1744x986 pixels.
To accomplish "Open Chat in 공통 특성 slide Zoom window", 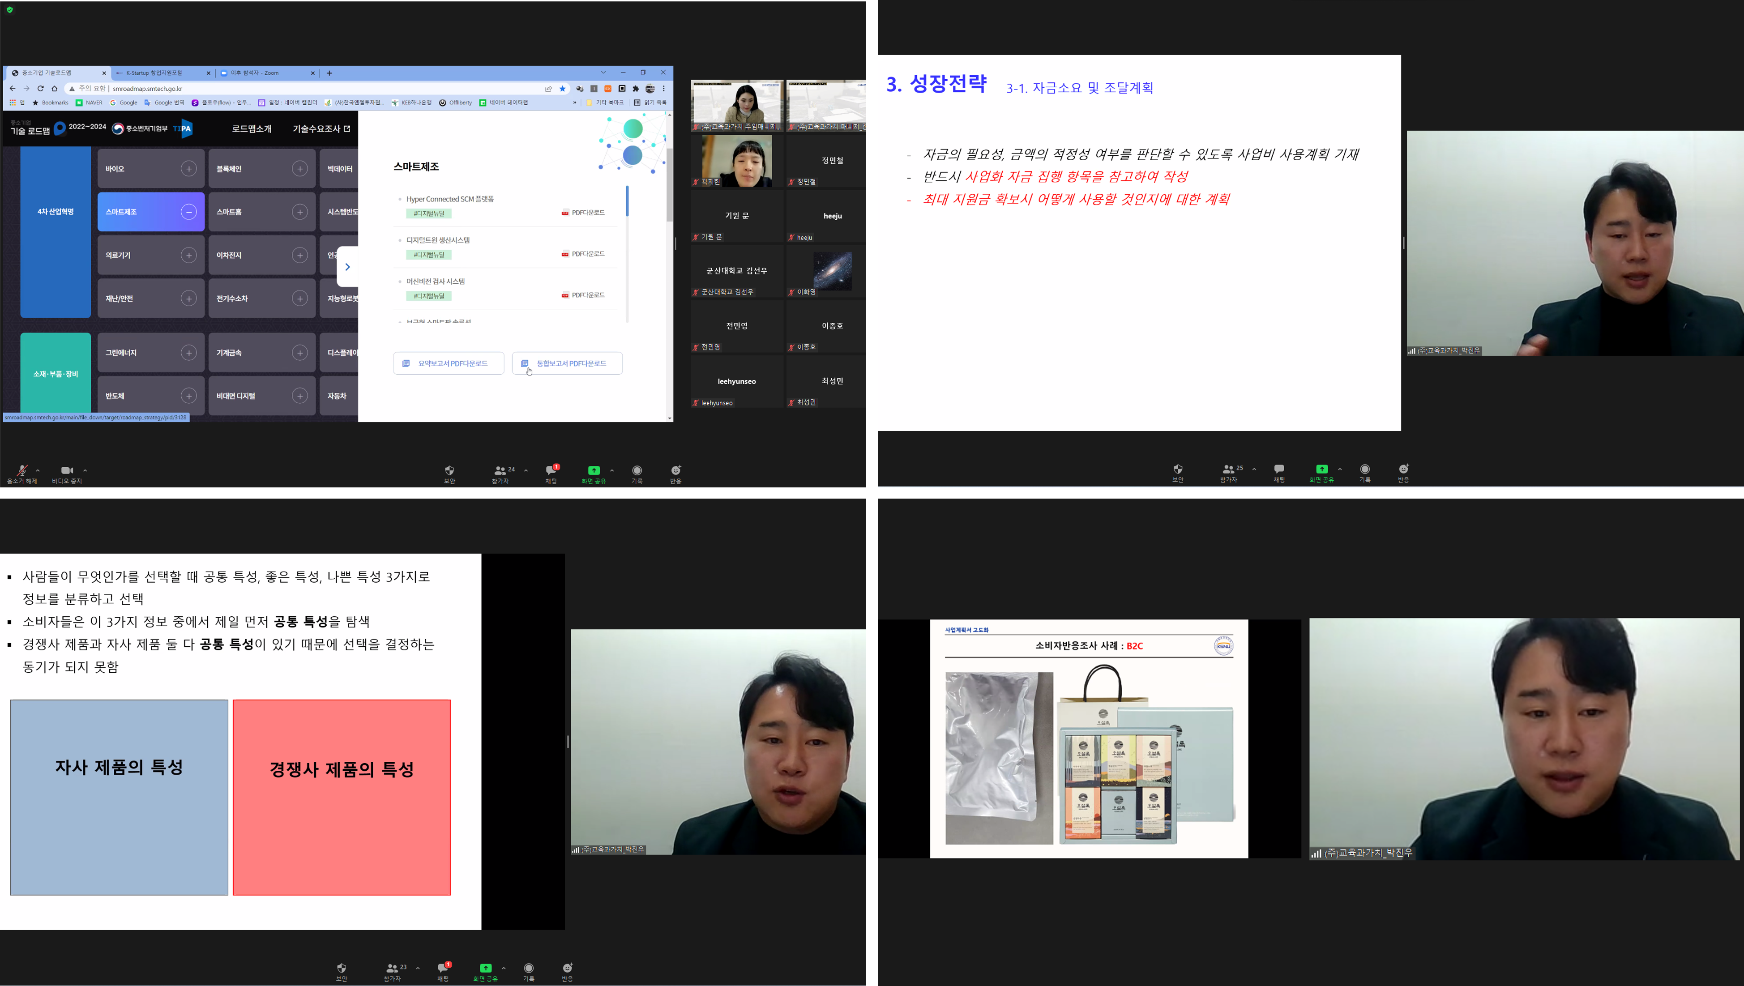I will (443, 972).
